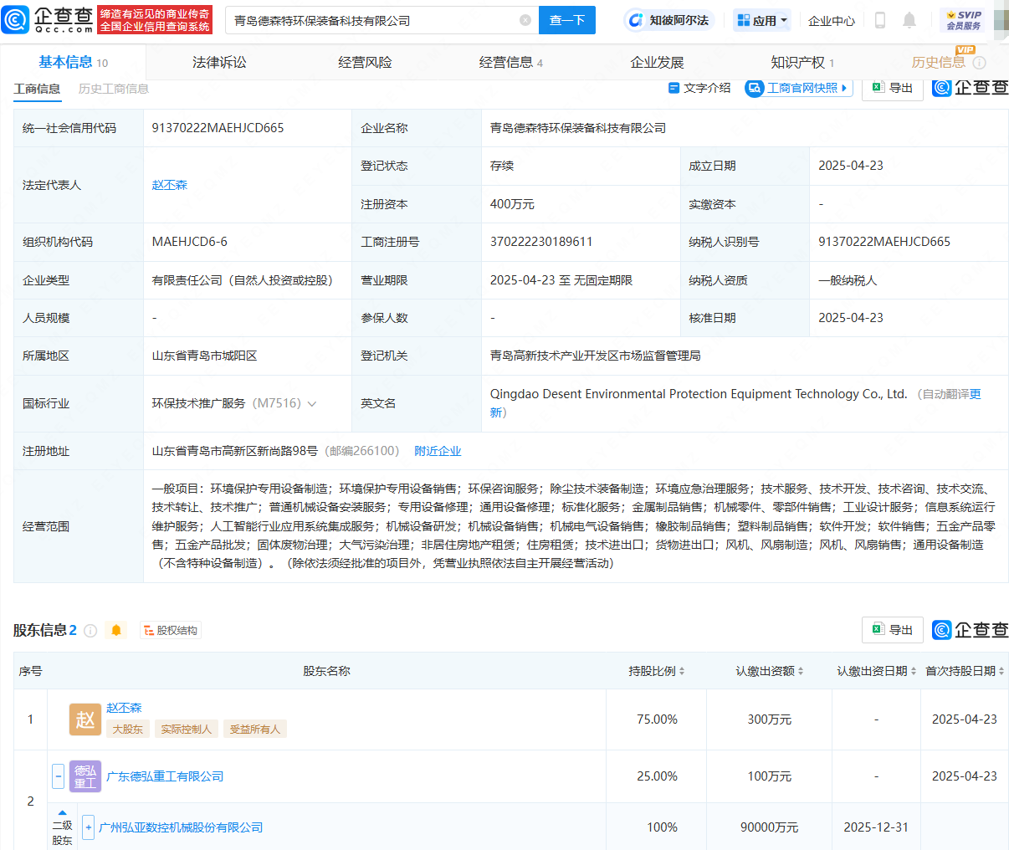The width and height of the screenshot is (1009, 850).
Task: Click registered address 山东省青岛市高新区新尚路98号
Action: pos(235,451)
